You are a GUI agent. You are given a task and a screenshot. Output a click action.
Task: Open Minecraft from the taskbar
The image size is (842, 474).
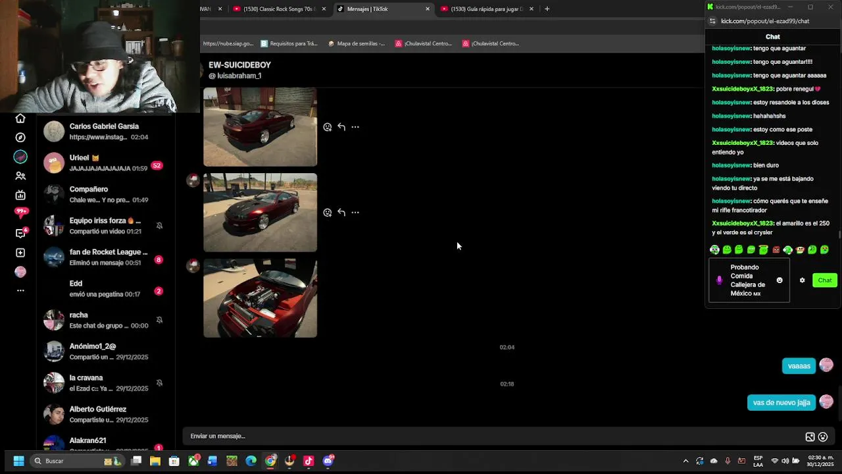click(x=232, y=461)
